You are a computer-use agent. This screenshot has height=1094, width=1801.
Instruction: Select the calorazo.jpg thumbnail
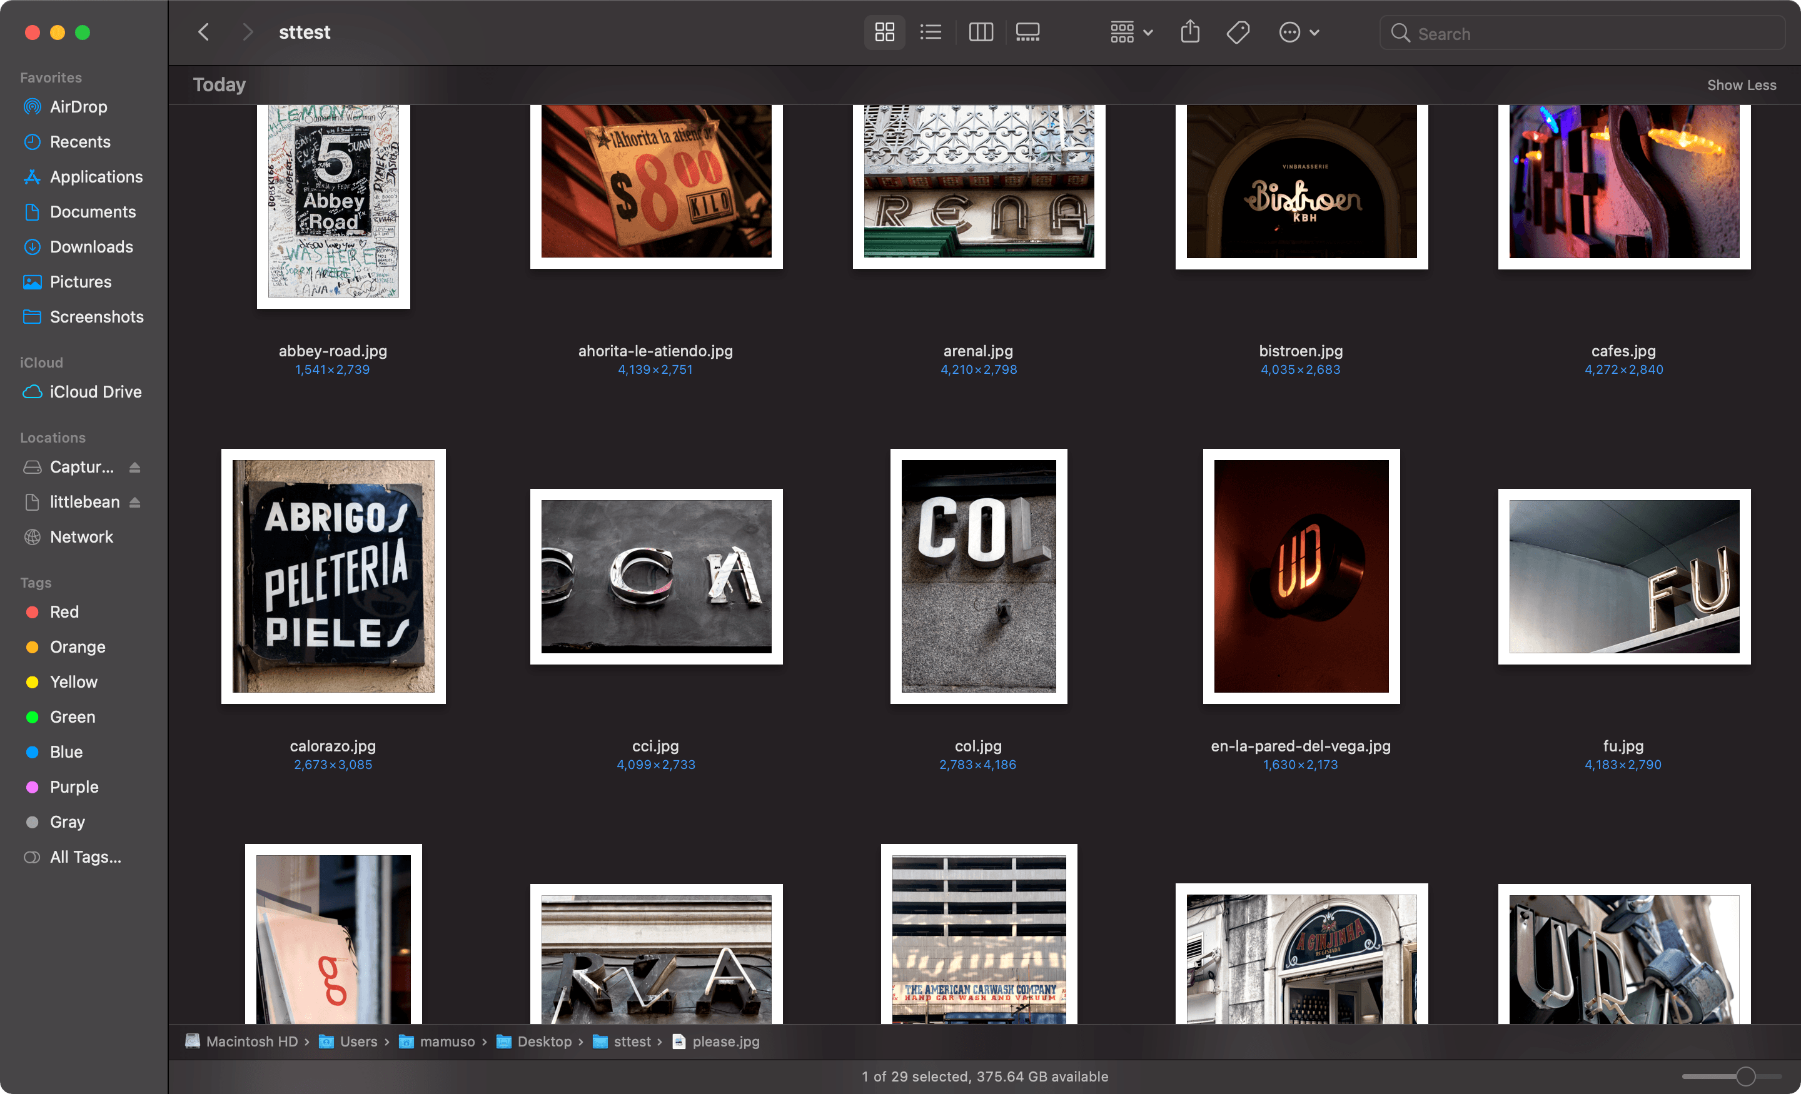pos(333,576)
